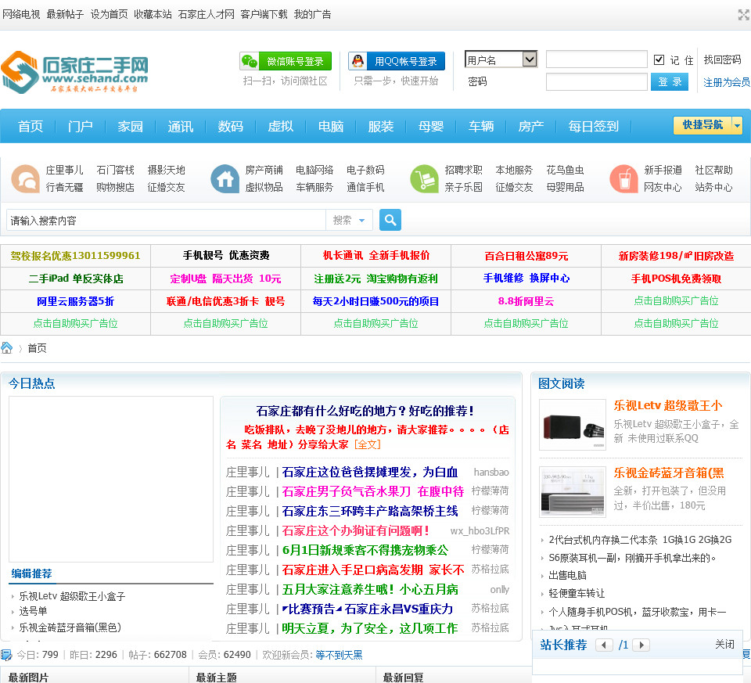Screen dimensions: 751x683
Task: Toggle the 记住 remember-me checkbox
Action: (x=659, y=59)
